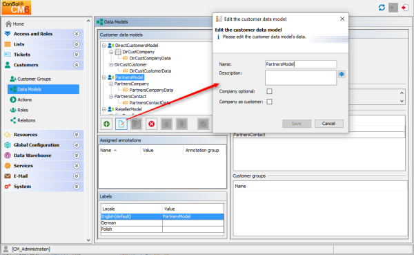Click the DirCustCompany company icon
Screen dimensions: 414x255
118,52
